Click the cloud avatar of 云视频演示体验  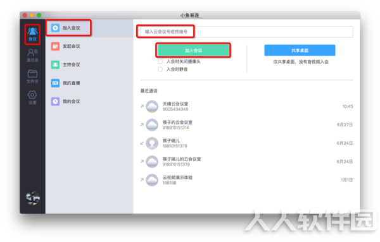152,180
